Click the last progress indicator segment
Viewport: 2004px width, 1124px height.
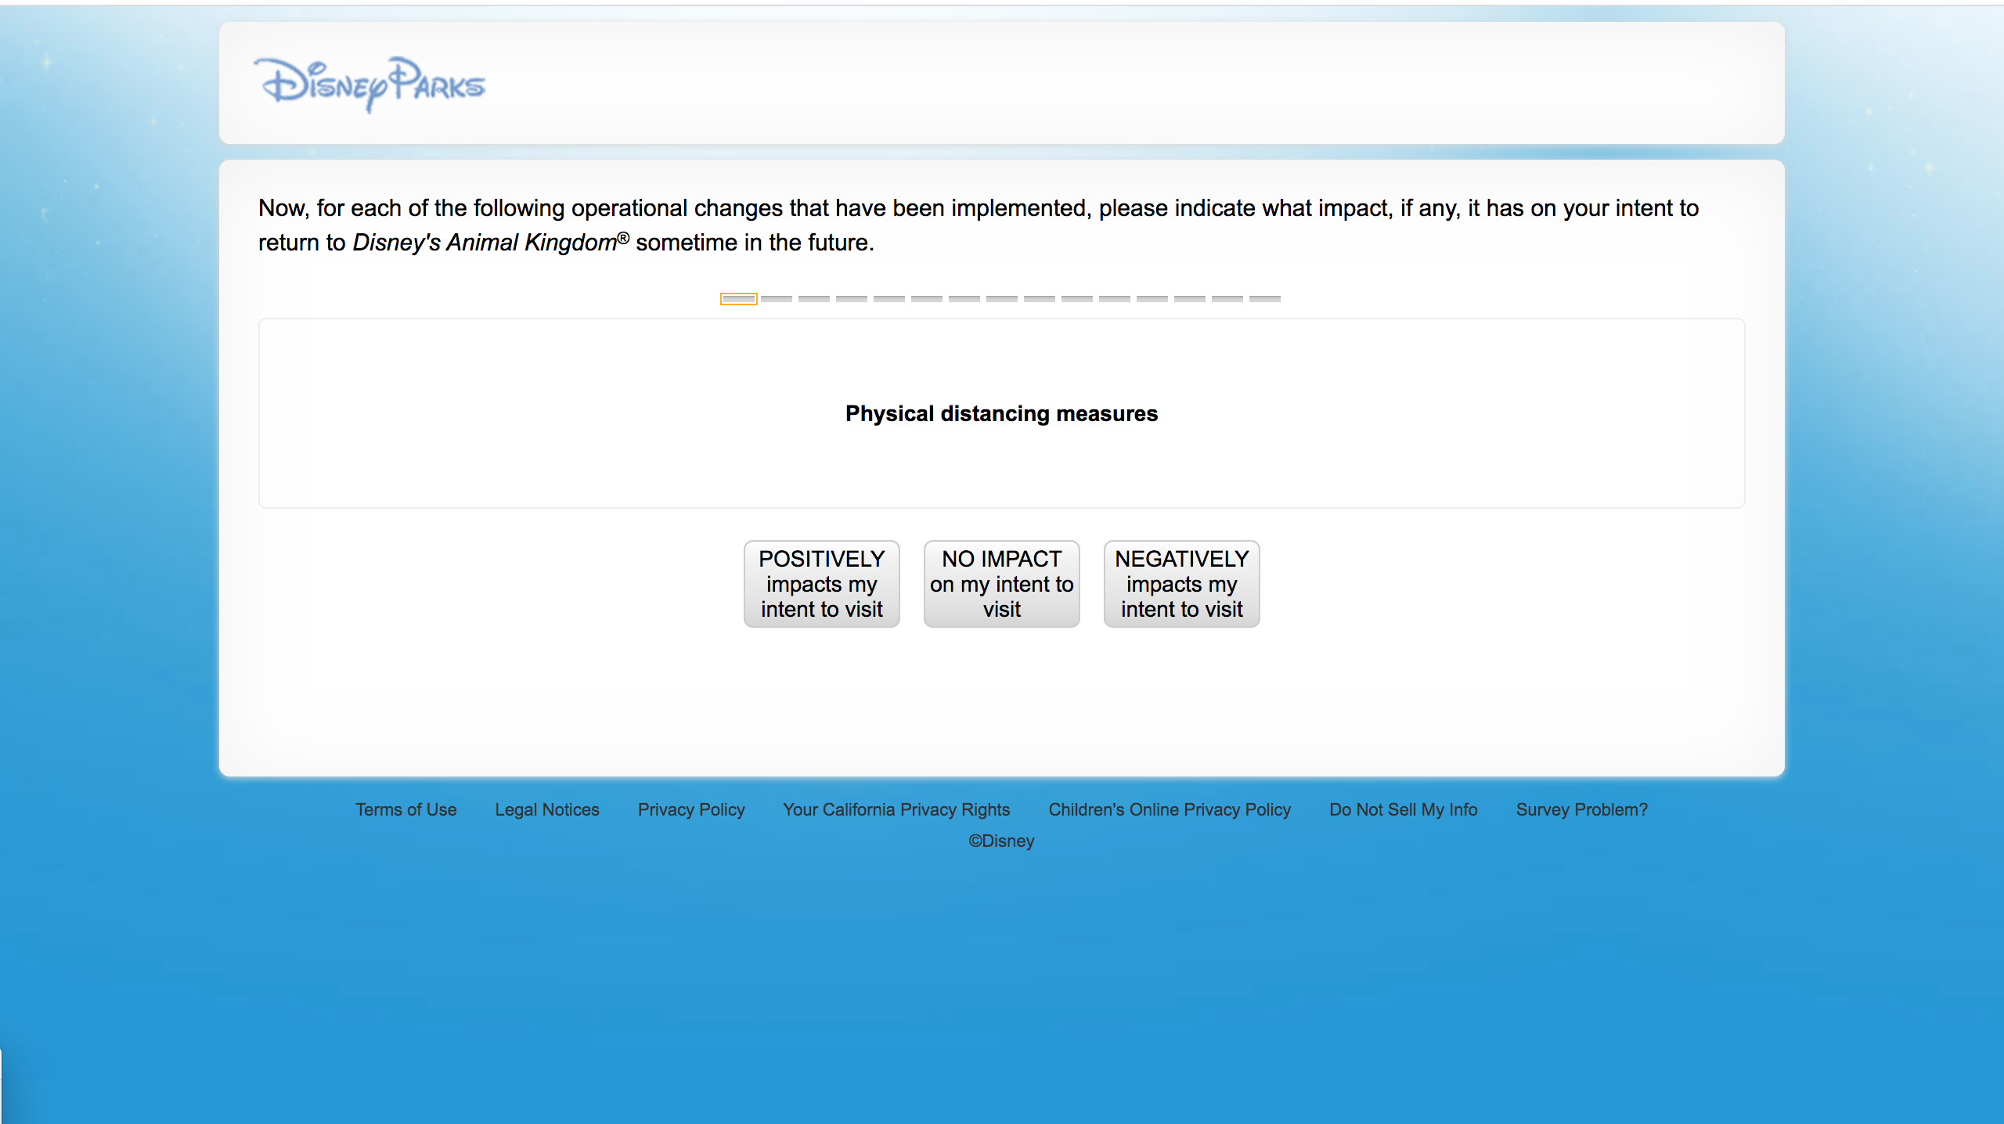[x=1265, y=299]
